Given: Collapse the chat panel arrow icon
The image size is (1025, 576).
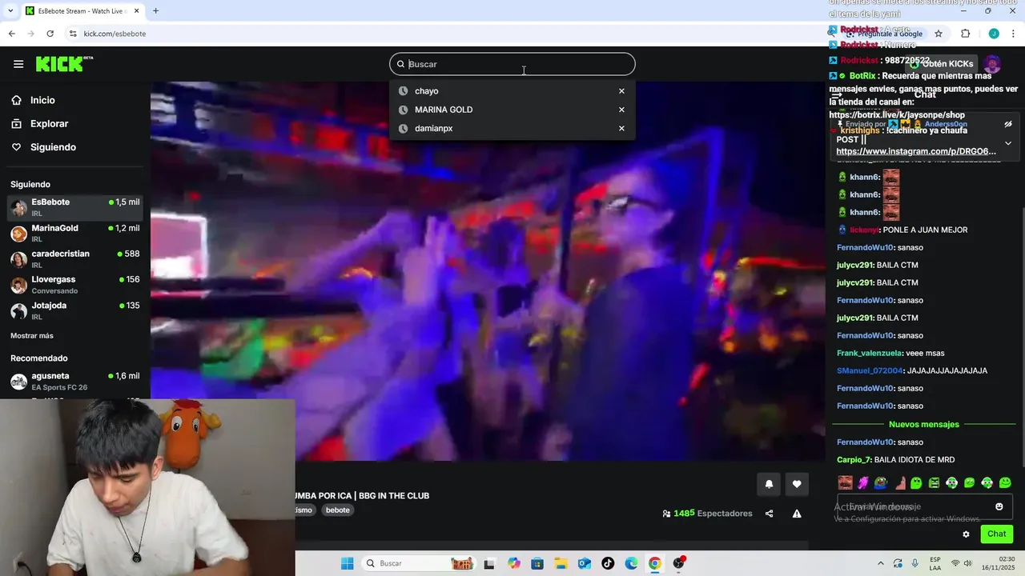Looking at the screenshot, I should tap(837, 94).
